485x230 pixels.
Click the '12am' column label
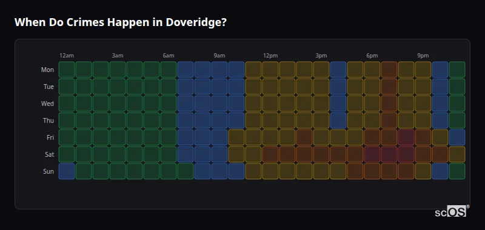point(67,56)
